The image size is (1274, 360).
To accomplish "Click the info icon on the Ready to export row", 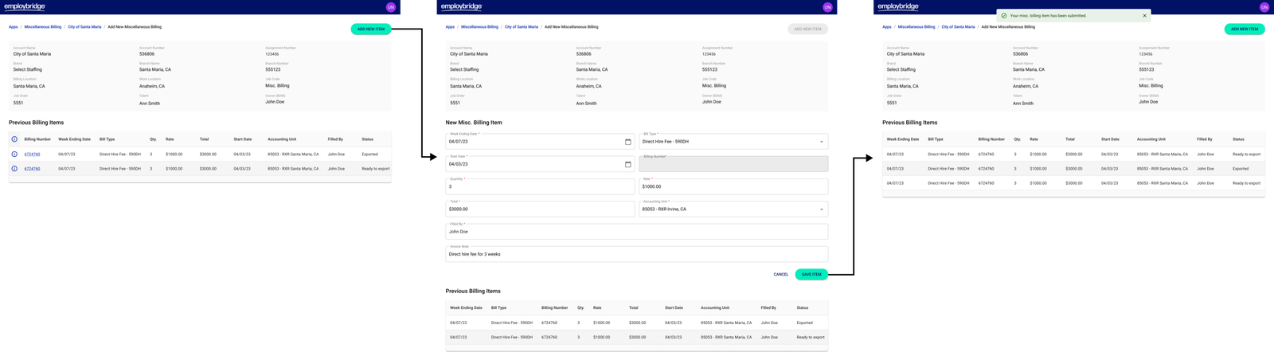I will (14, 169).
